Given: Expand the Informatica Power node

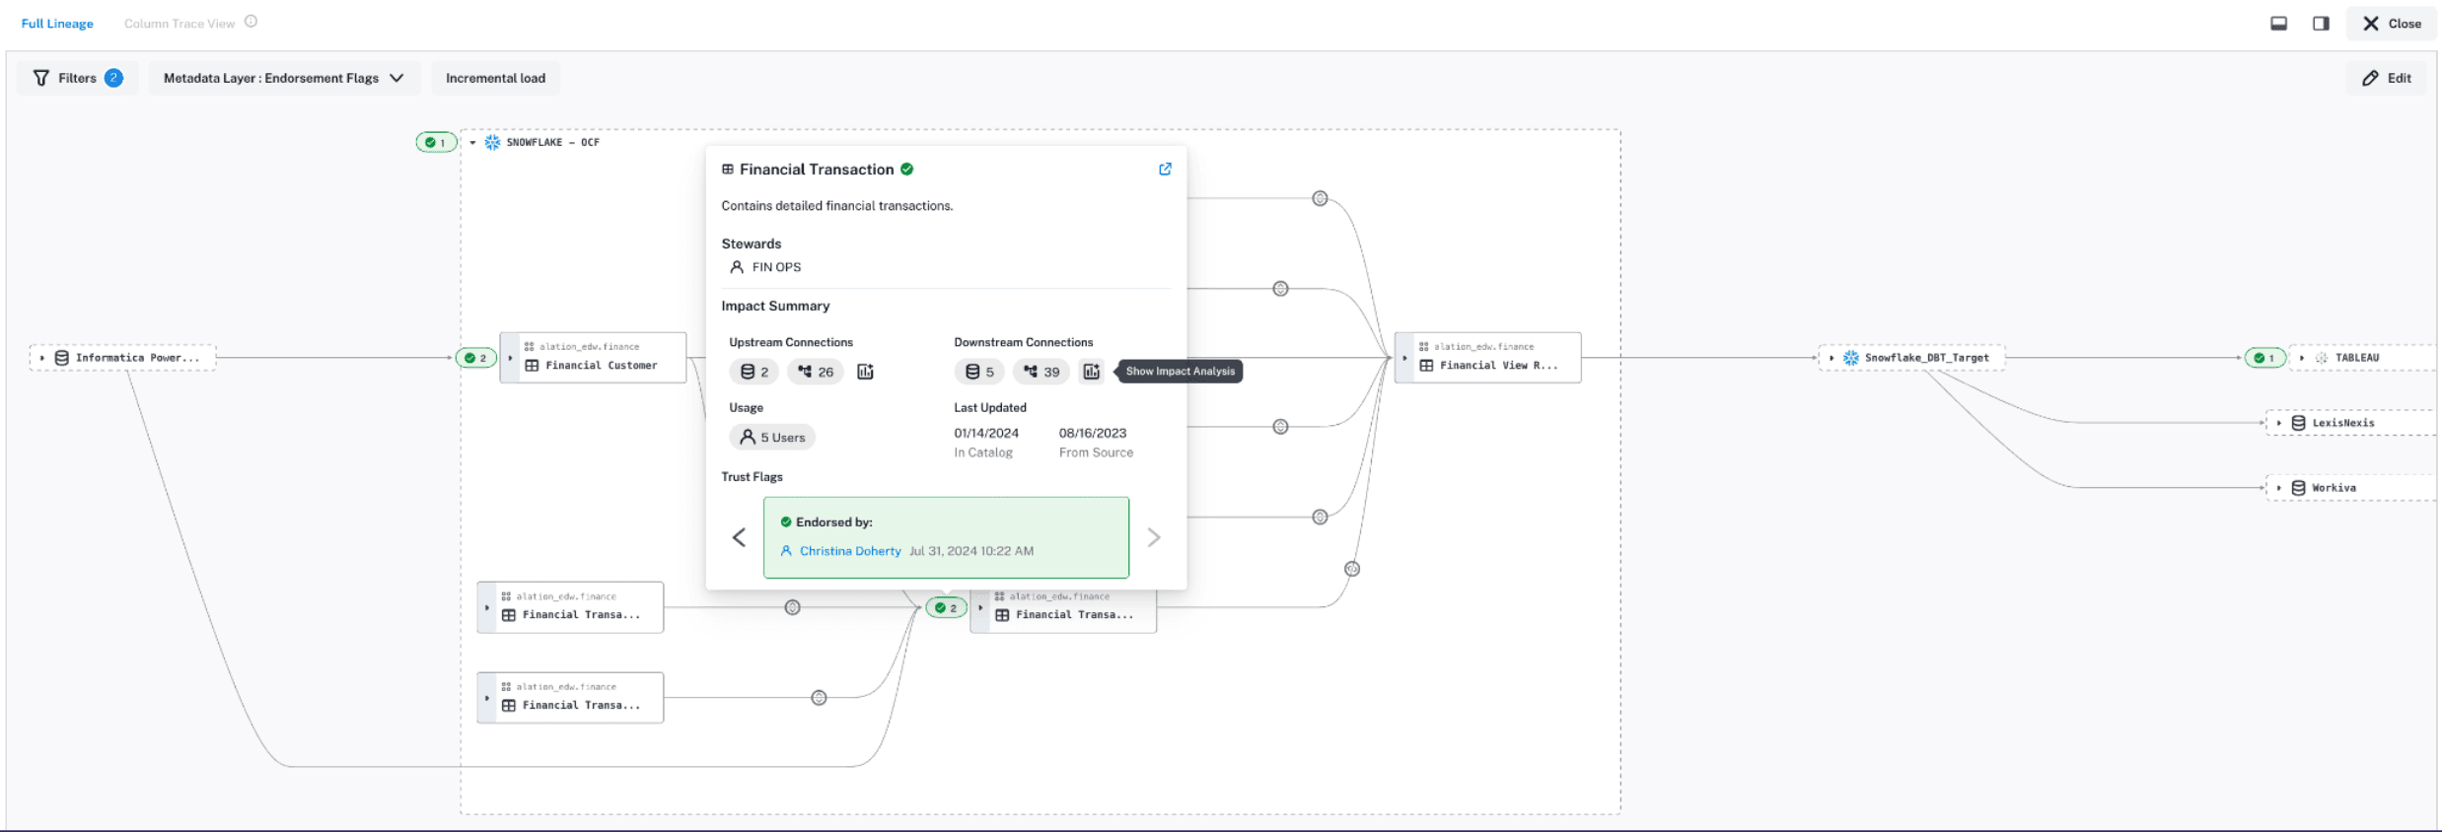Looking at the screenshot, I should click(42, 358).
